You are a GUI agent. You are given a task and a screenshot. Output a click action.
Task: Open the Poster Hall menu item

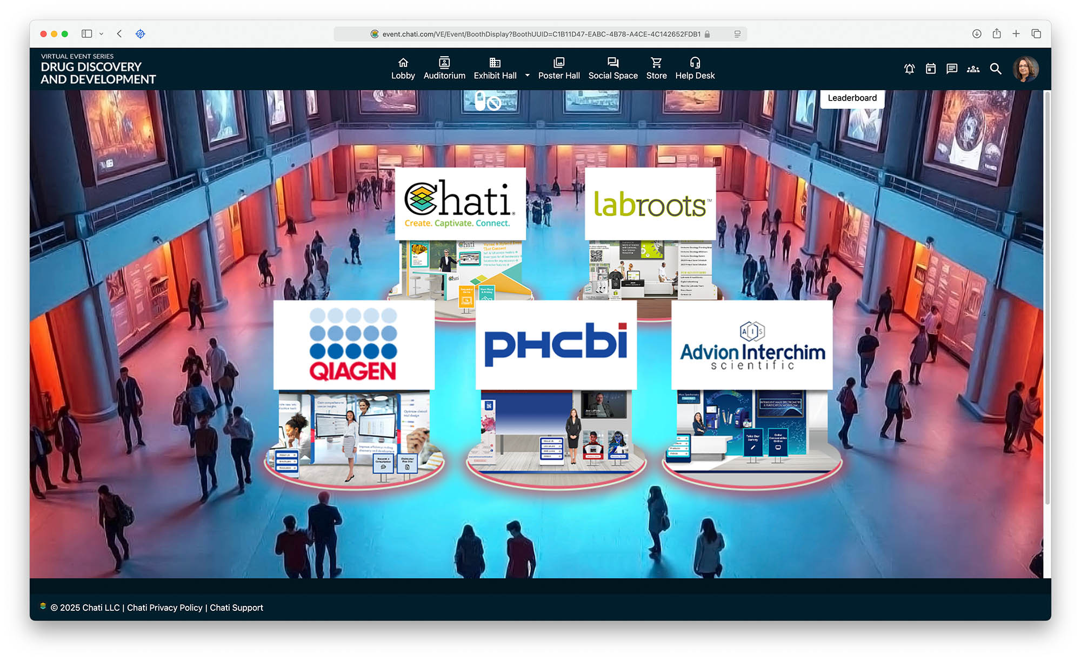click(x=558, y=69)
